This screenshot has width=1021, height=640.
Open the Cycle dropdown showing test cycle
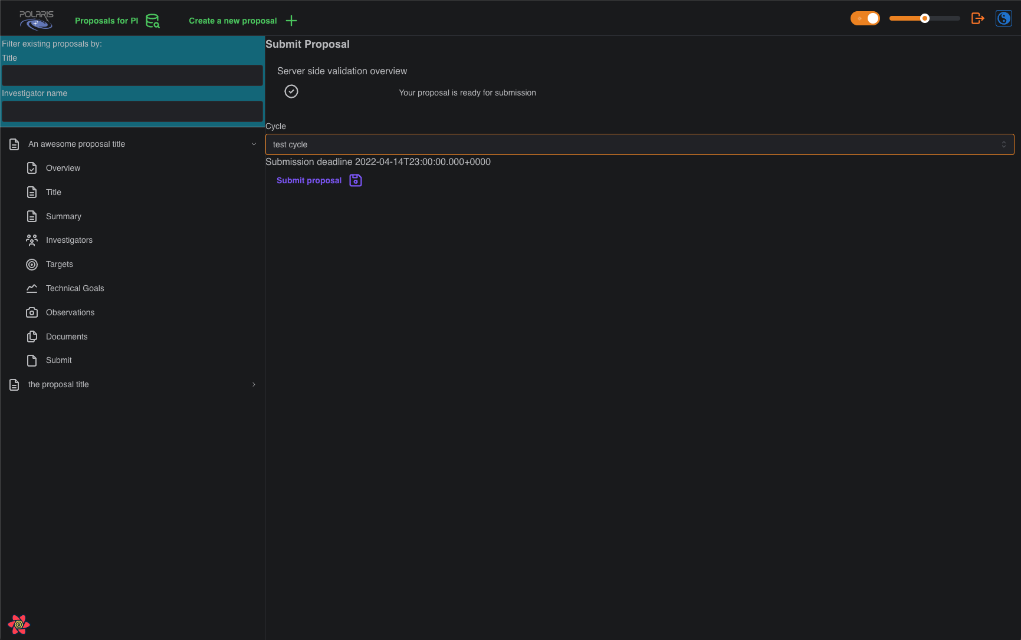click(639, 144)
